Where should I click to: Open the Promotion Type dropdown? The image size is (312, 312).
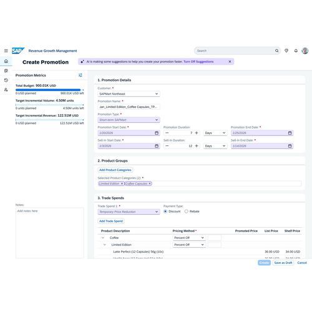(129, 120)
